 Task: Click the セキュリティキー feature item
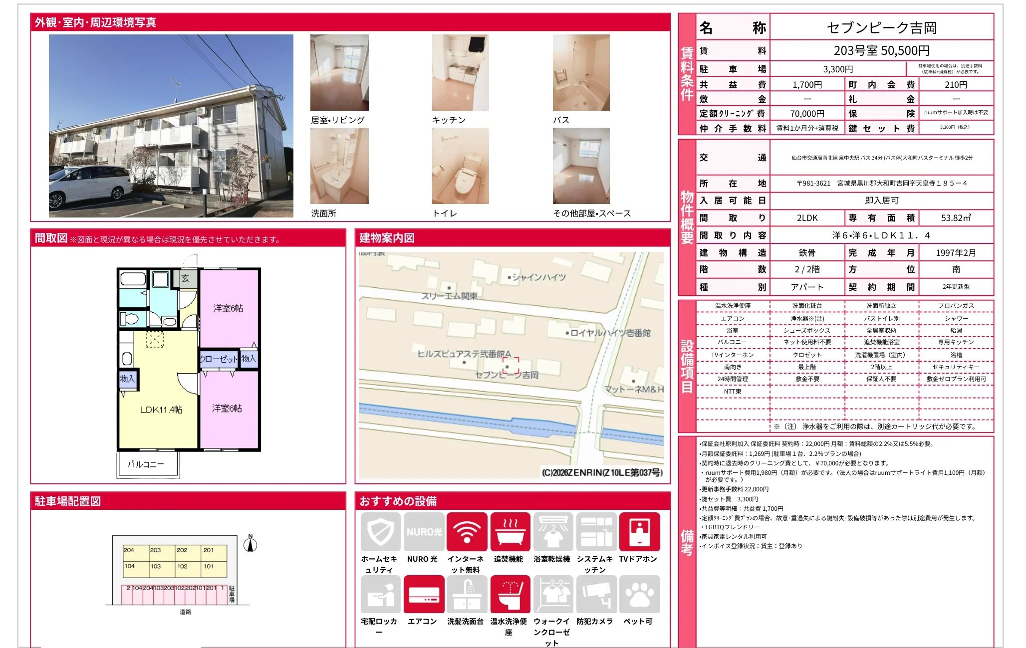(x=956, y=367)
